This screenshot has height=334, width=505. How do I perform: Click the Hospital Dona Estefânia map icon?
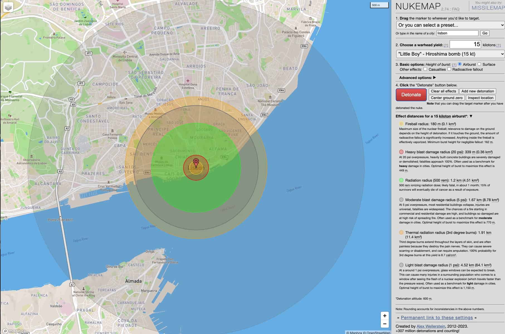(188, 81)
